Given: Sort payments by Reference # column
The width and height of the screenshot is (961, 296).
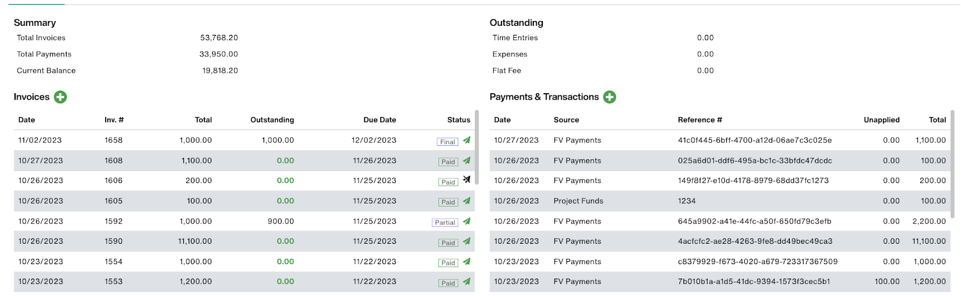Looking at the screenshot, I should [700, 120].
